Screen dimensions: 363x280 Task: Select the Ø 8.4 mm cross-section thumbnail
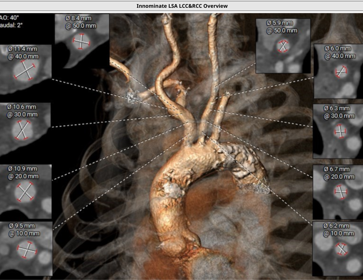81,41
